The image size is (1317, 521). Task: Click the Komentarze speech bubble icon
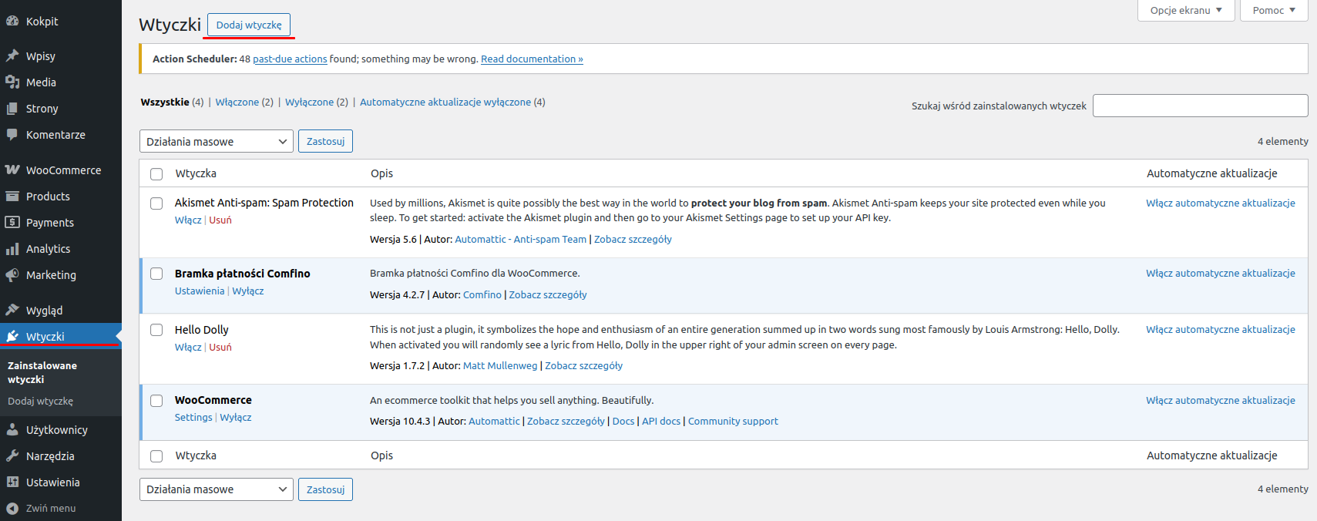point(12,135)
